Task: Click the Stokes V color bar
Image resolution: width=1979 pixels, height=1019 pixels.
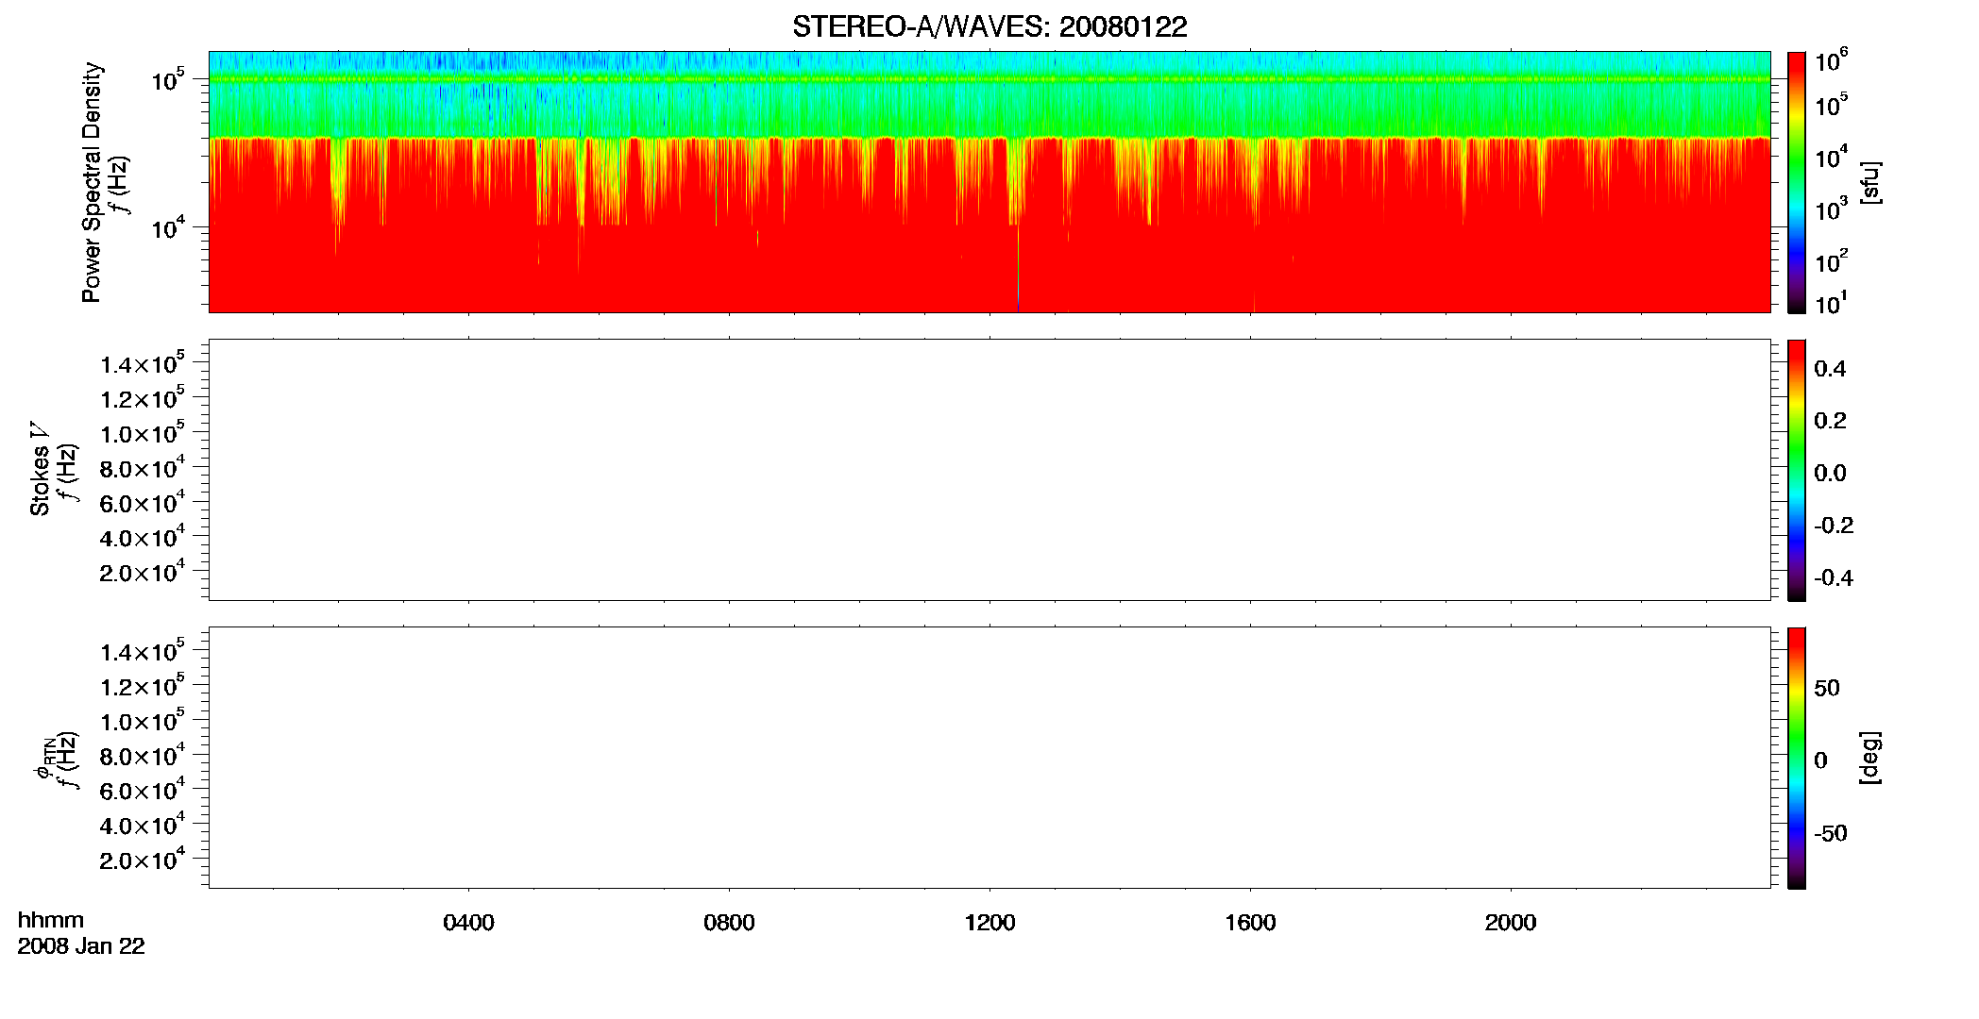Action: (1797, 470)
